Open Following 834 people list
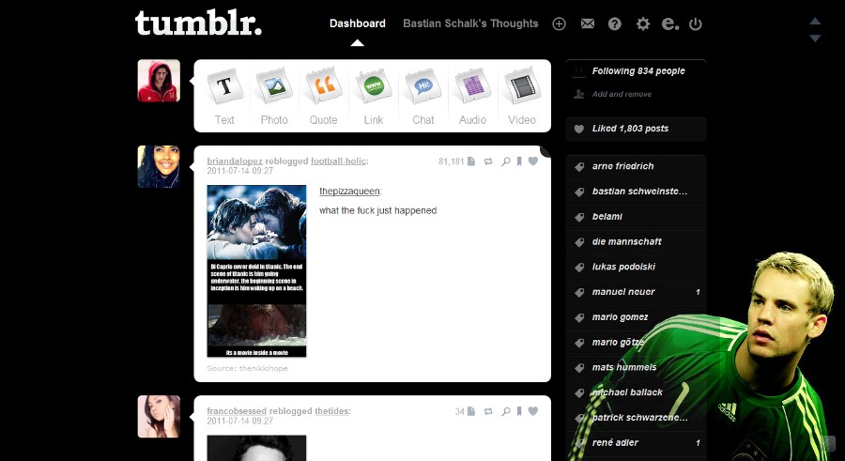This screenshot has width=845, height=461. click(638, 71)
